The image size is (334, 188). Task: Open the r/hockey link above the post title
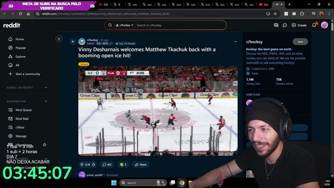click(x=92, y=40)
